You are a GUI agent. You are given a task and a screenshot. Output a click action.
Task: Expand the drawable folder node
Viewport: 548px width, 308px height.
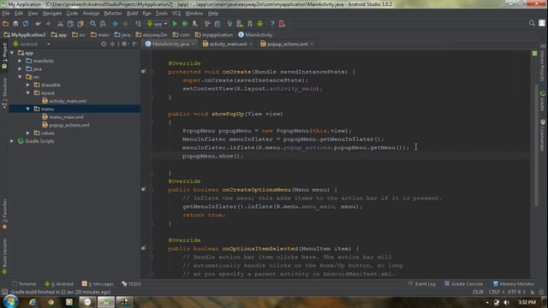(28, 85)
